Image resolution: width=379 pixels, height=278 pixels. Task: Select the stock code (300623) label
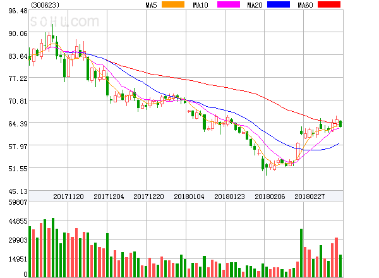tap(45, 5)
